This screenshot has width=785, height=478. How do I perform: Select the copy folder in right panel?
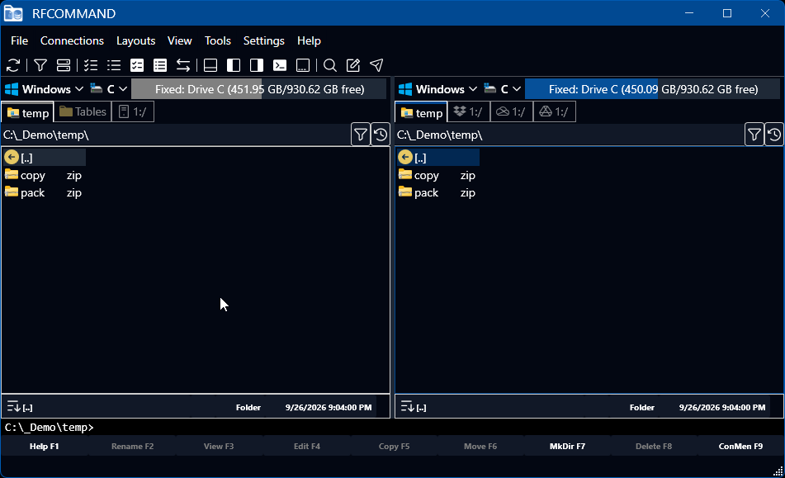point(438,175)
